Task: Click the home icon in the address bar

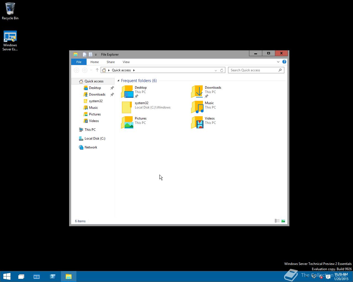Action: 104,70
